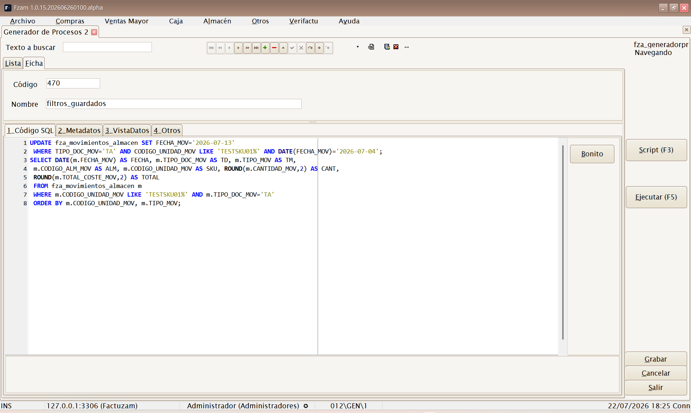Click the UPDATE keyword on line 1
This screenshot has width=691, height=413.
(x=41, y=143)
